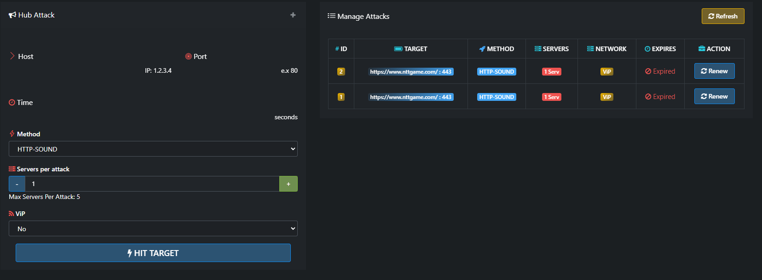Image resolution: width=762 pixels, height=280 pixels.
Task: Click the hash icon in the ID column header
Action: pyautogui.click(x=337, y=49)
